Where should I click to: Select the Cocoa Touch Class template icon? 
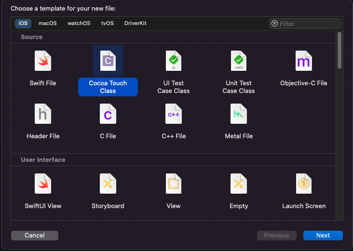point(108,61)
